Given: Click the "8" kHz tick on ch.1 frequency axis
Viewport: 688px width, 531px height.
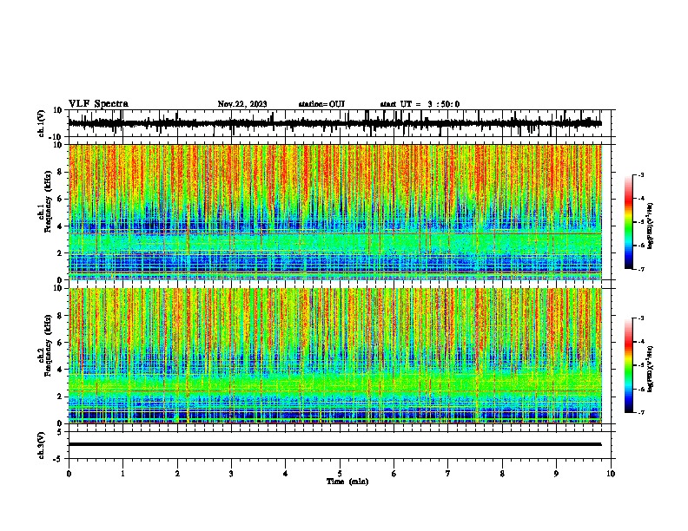Looking at the screenshot, I should (x=60, y=172).
